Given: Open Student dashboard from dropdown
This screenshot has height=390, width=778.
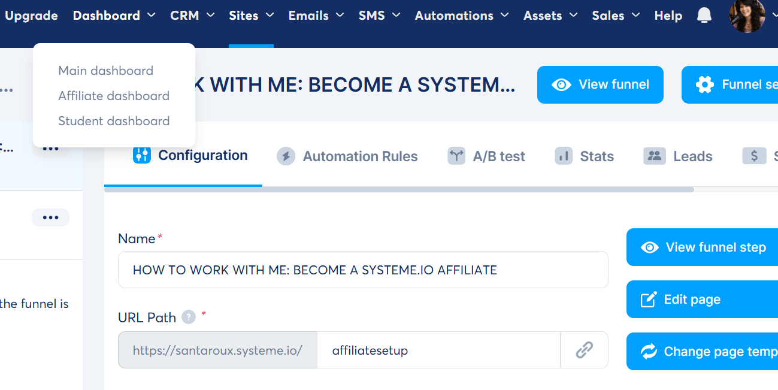Looking at the screenshot, I should pyautogui.click(x=113, y=121).
